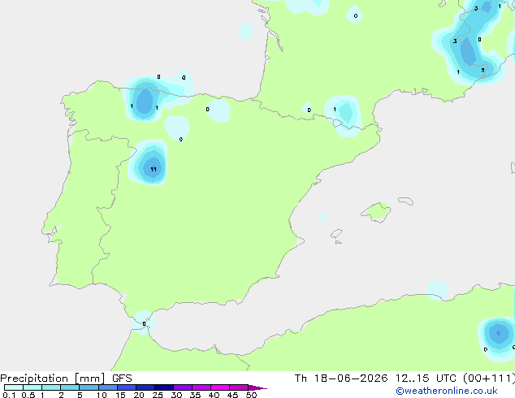Click the 25 mm dark blue swatch
This screenshot has width=515, height=398.
[163, 387]
